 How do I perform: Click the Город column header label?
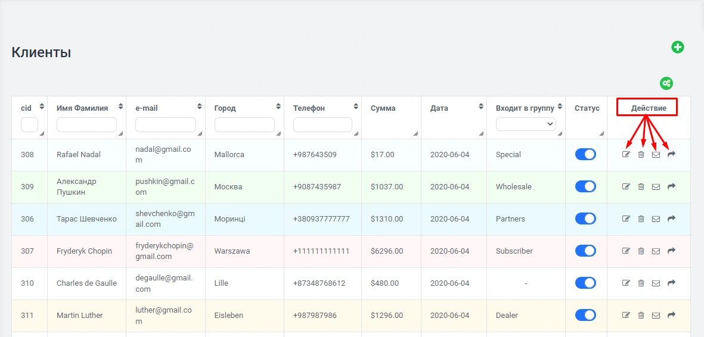pos(225,108)
